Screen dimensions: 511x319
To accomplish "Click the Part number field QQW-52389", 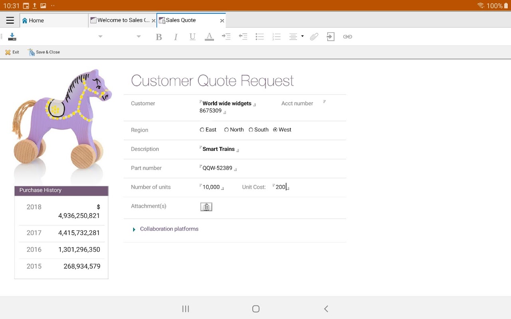I will [217, 168].
